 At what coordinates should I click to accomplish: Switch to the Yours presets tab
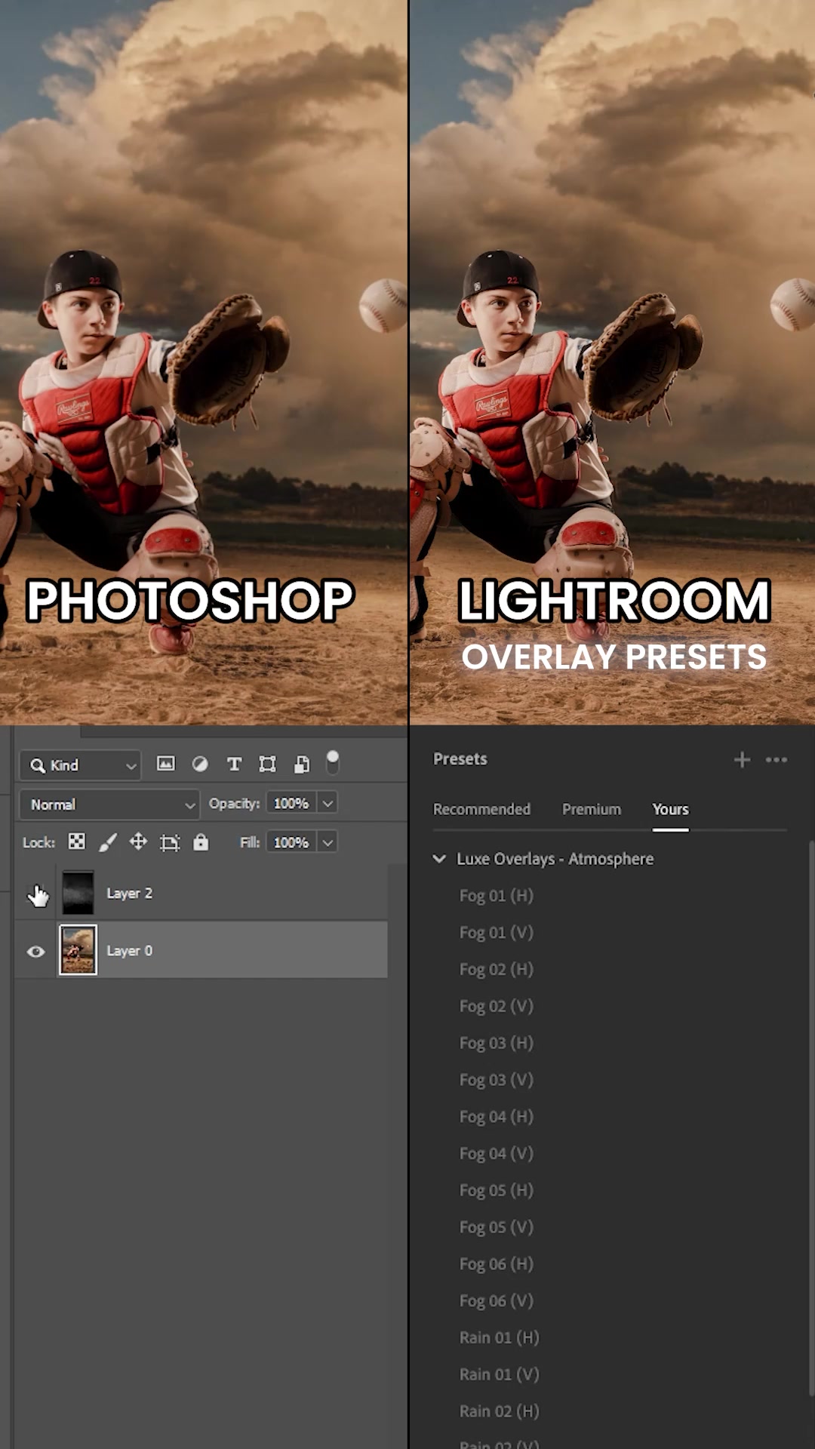point(670,809)
